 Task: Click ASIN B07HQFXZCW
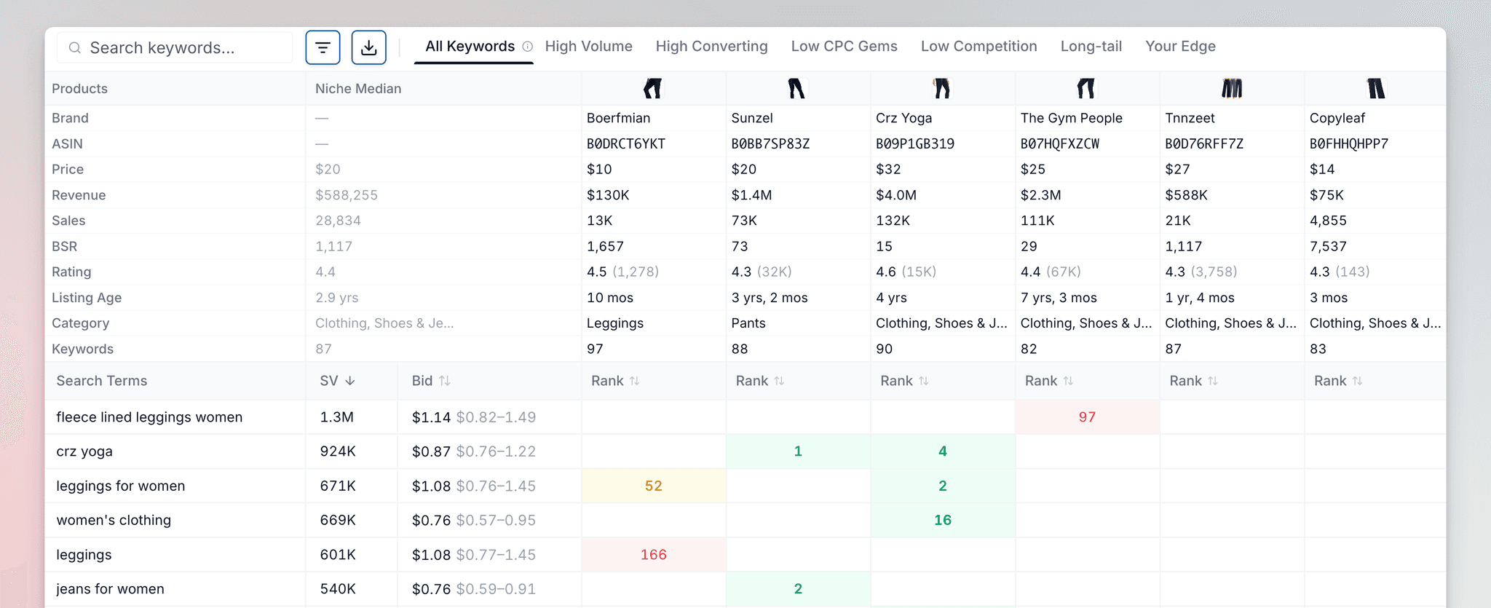tap(1060, 144)
